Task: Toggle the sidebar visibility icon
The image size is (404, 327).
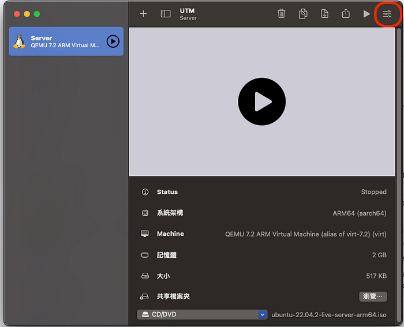Action: coord(166,14)
